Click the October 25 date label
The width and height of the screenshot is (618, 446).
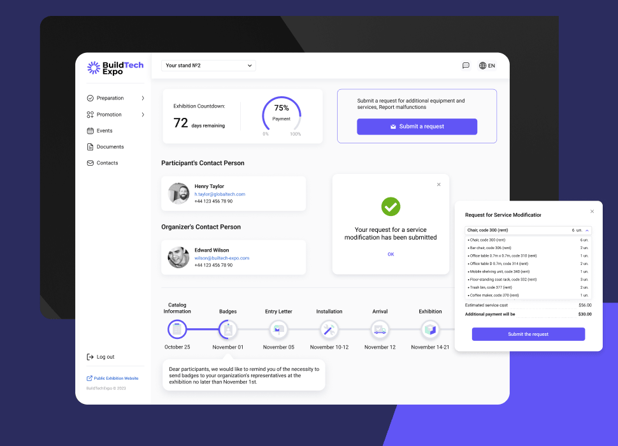[177, 347]
